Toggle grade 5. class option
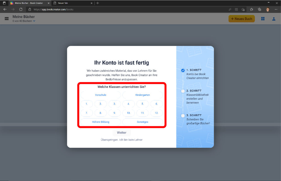 (x=142, y=104)
